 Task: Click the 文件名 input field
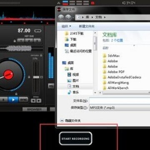pos(120,101)
